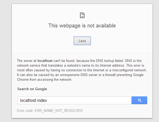Click the bold "localhost" hostname in description
This screenshot has width=159, height=122.
click(45, 61)
